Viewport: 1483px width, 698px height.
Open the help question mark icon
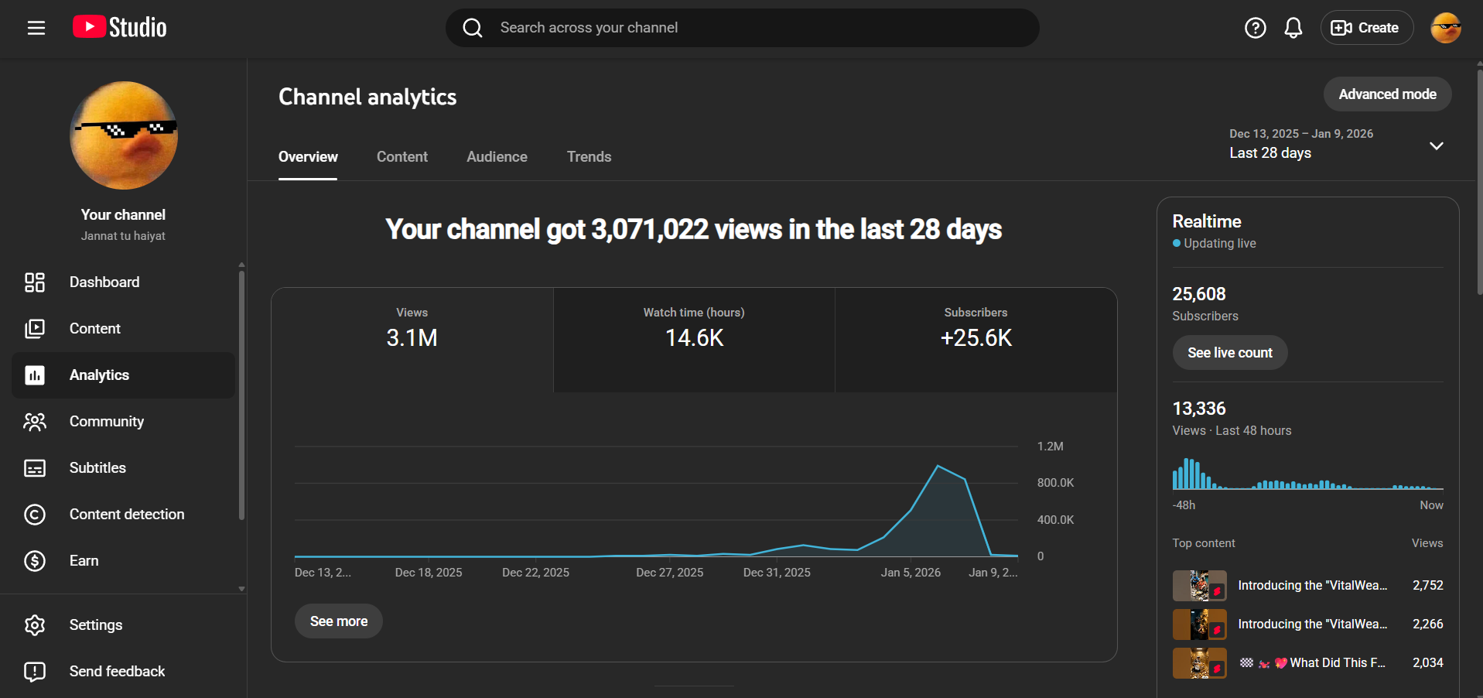(1255, 28)
